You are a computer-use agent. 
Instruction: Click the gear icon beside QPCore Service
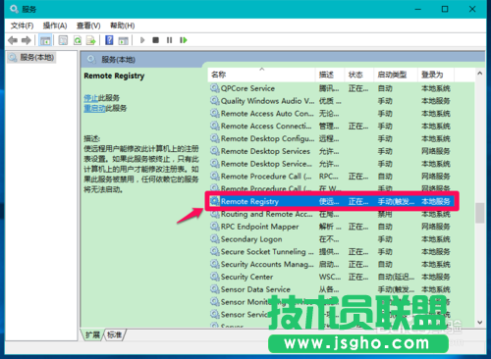[215, 88]
